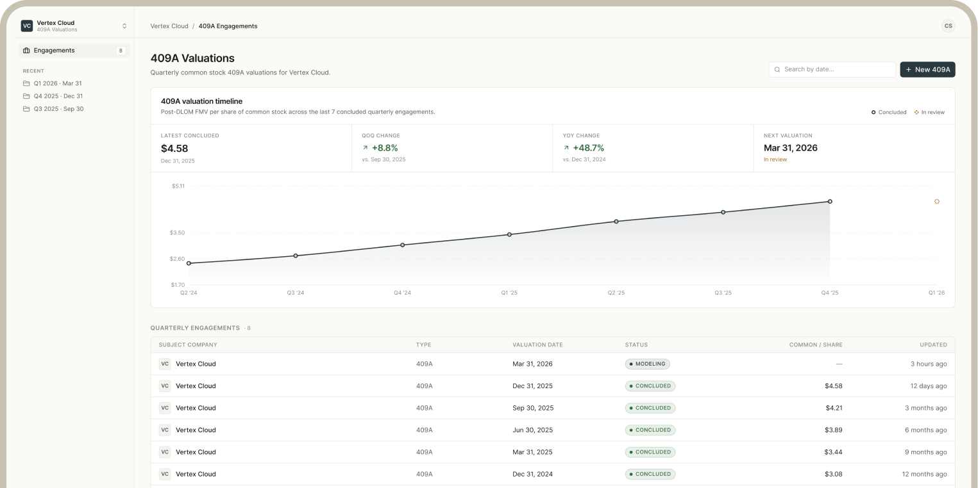
Task: Focus the Search by date field
Action: pos(832,69)
